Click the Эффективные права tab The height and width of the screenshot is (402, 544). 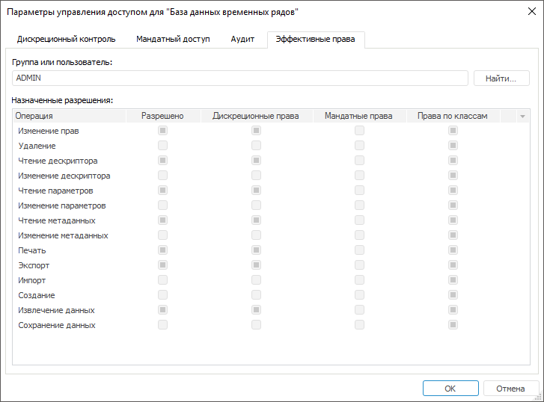click(x=315, y=38)
